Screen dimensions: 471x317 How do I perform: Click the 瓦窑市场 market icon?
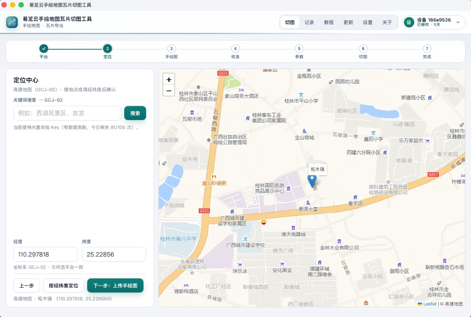pyautogui.click(x=192, y=112)
